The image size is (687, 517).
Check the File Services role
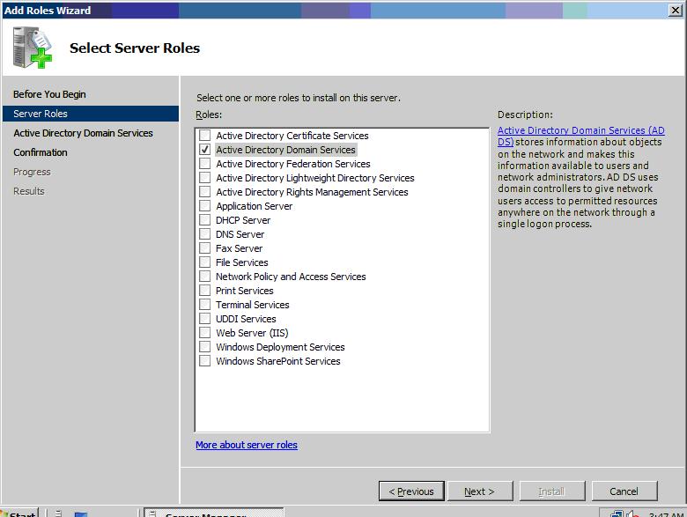[x=205, y=262]
